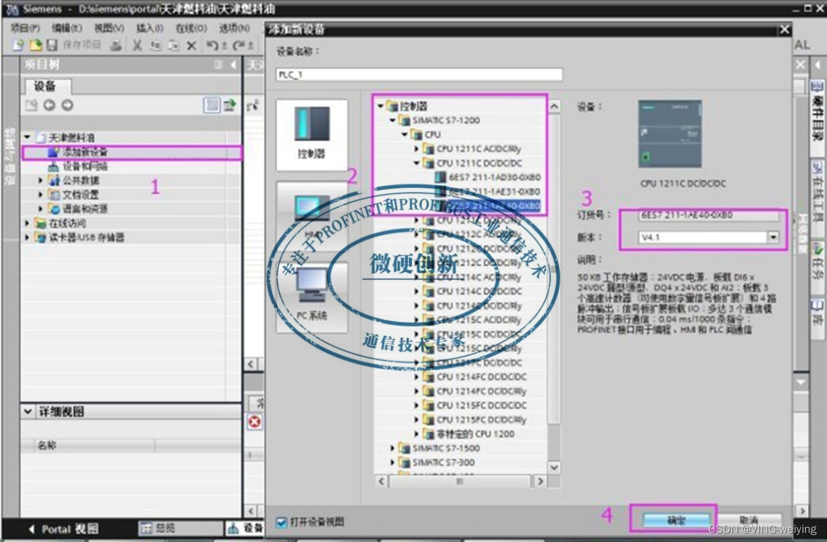The width and height of the screenshot is (827, 542).
Task: Collapse the 控制器 tree node
Action: pyautogui.click(x=380, y=106)
